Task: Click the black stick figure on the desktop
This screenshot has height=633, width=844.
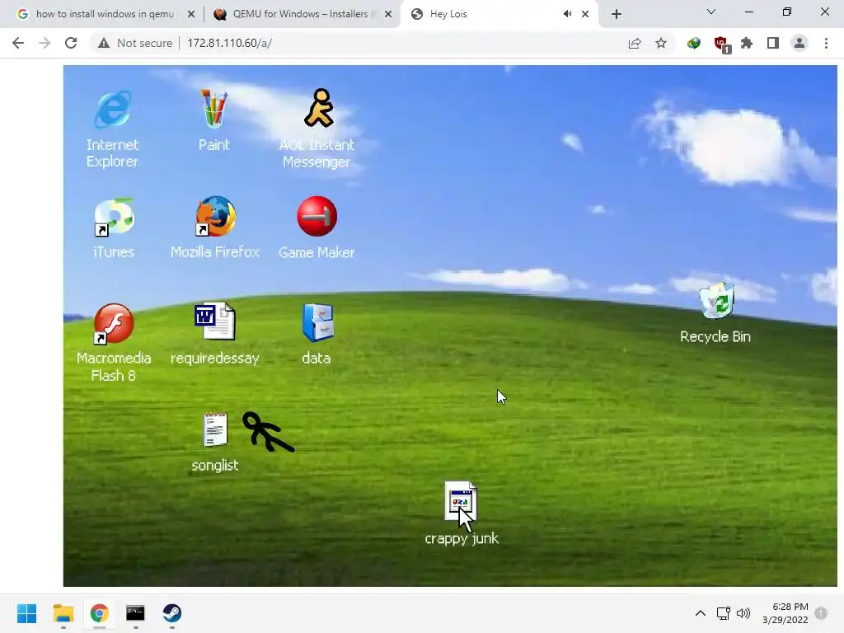Action: click(268, 432)
